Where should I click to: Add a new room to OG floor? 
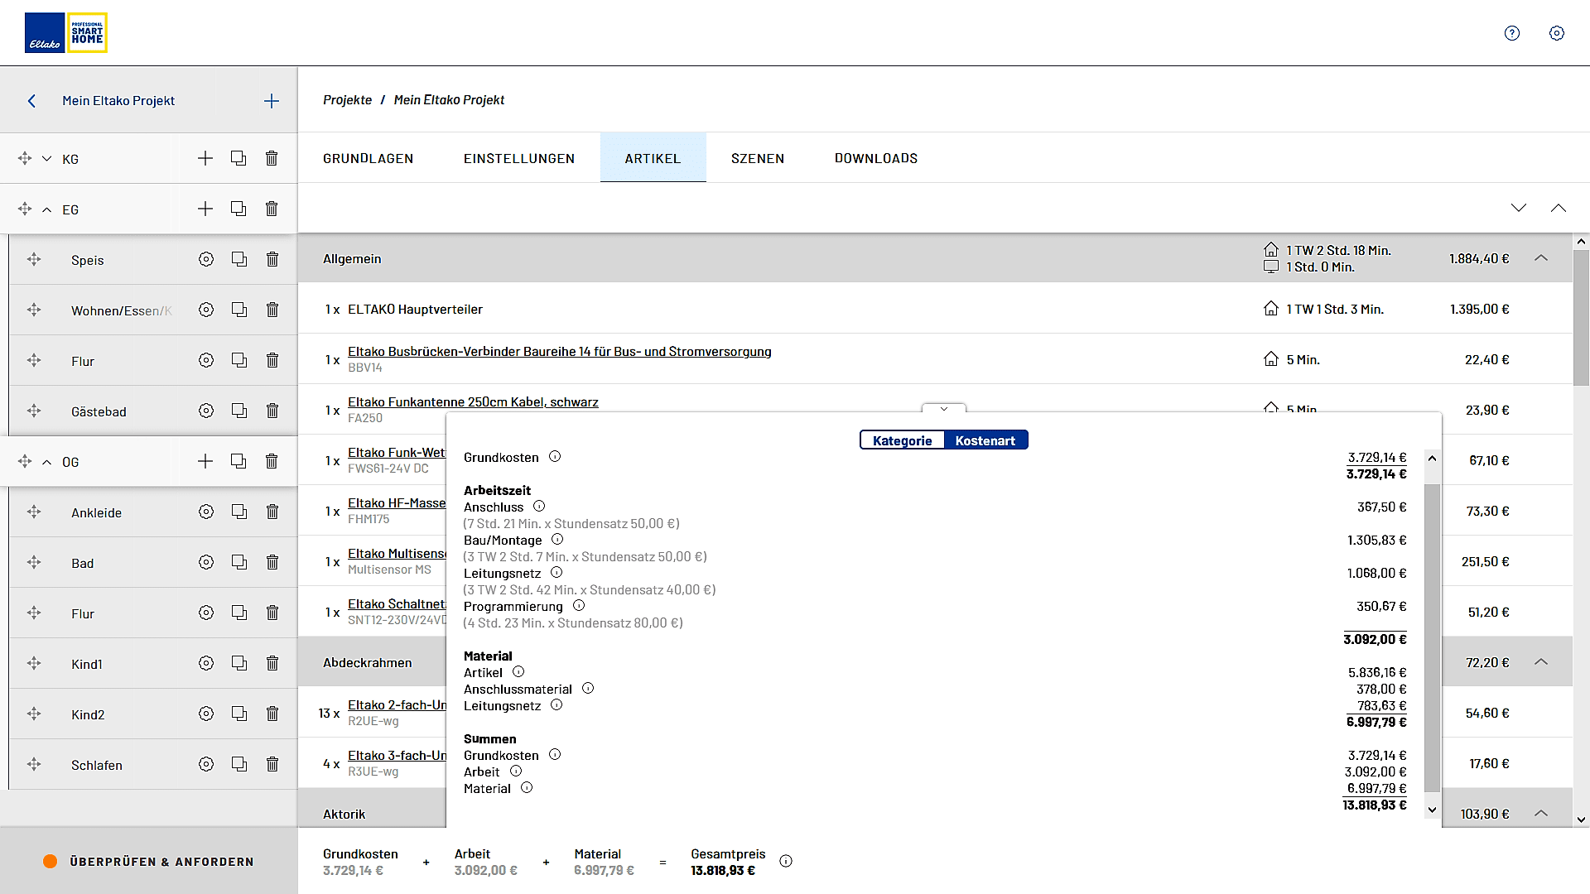point(205,461)
